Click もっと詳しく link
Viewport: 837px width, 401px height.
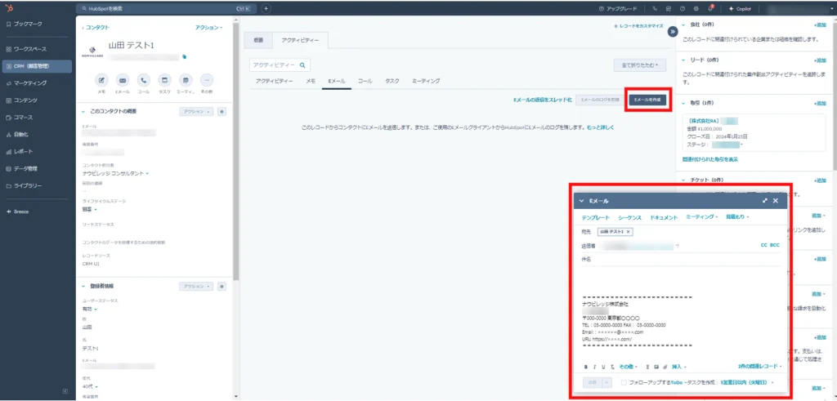pos(601,128)
